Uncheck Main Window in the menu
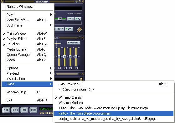This screenshot has height=123, width=175. (28, 33)
